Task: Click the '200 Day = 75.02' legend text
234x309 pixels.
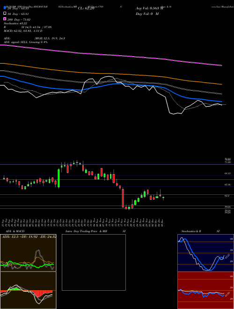Action: 19,20
